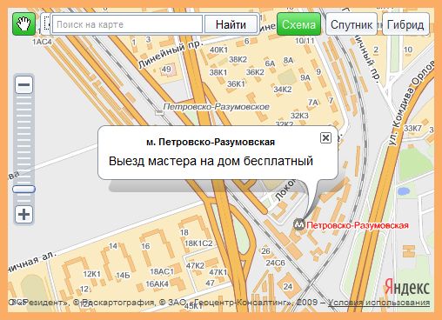Click building label 14Б

[123, 276]
